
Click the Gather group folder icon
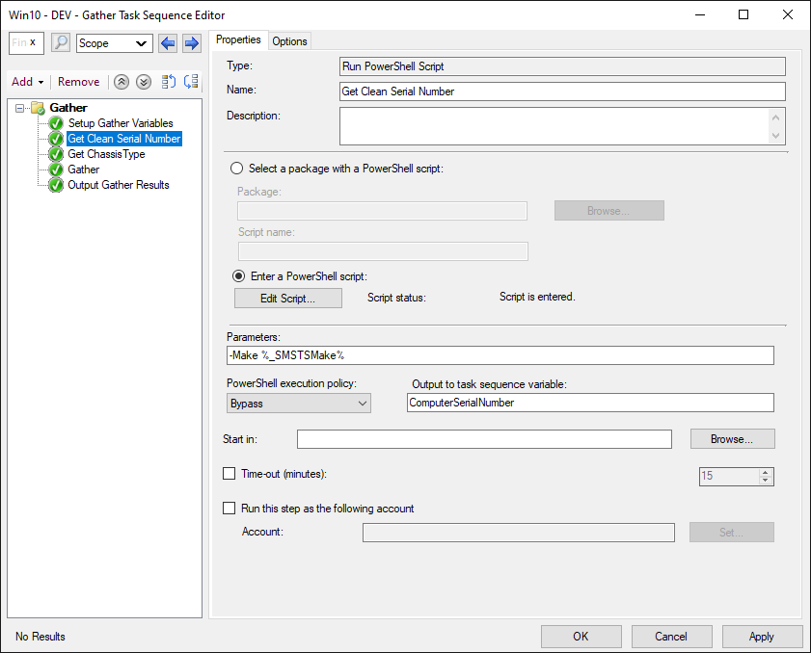tap(38, 108)
